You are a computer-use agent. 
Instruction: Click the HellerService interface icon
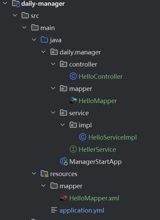(x=73, y=149)
